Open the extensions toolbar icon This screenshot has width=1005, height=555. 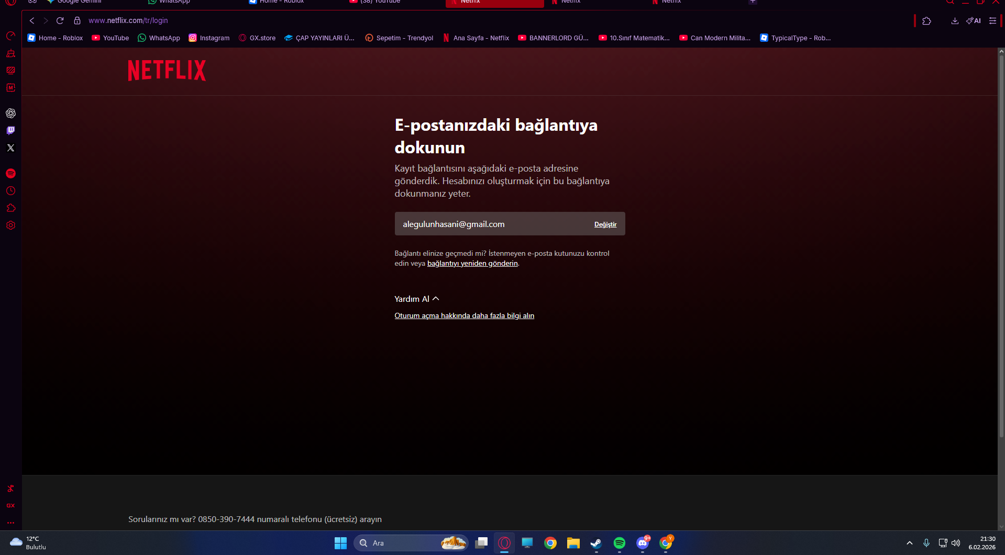click(x=926, y=21)
